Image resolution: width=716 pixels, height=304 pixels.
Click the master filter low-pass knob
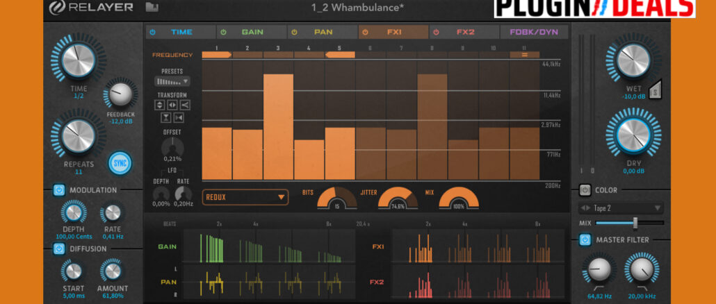click(642, 269)
